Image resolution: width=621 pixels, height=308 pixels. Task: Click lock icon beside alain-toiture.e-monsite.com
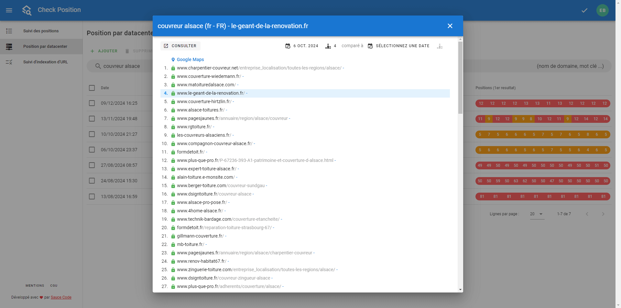[x=173, y=177]
